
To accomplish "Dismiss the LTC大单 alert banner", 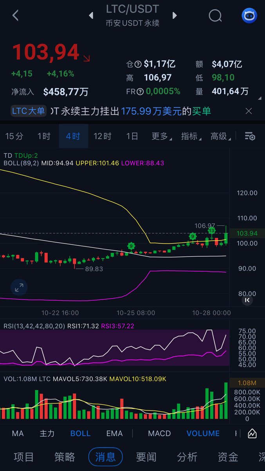I will (249, 111).
